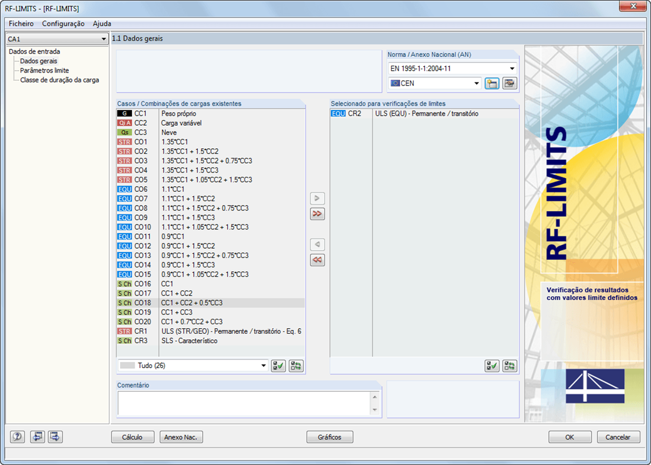Screen dimensions: 651x465
Task: Select CC2 Carga variável row
Action: [210, 123]
